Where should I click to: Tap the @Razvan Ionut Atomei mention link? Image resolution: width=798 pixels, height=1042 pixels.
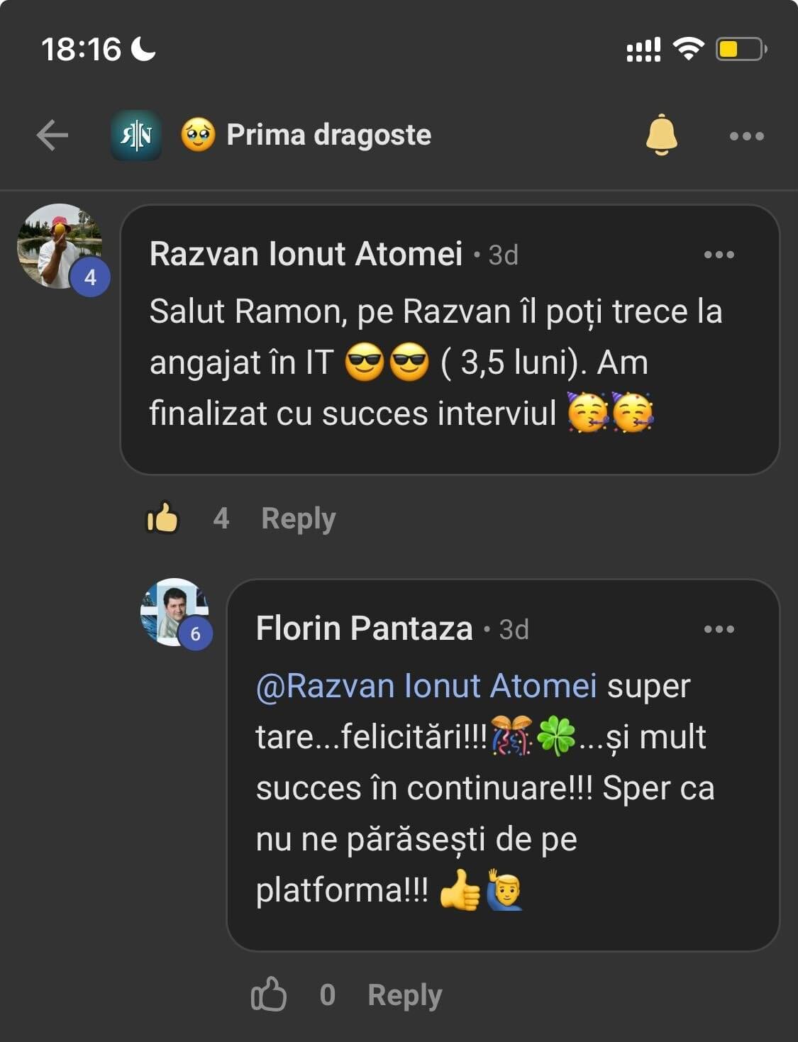click(426, 686)
